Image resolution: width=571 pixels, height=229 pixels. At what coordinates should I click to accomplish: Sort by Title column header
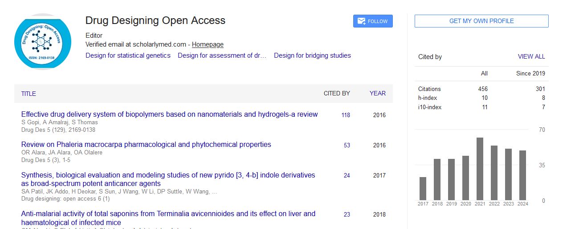29,94
